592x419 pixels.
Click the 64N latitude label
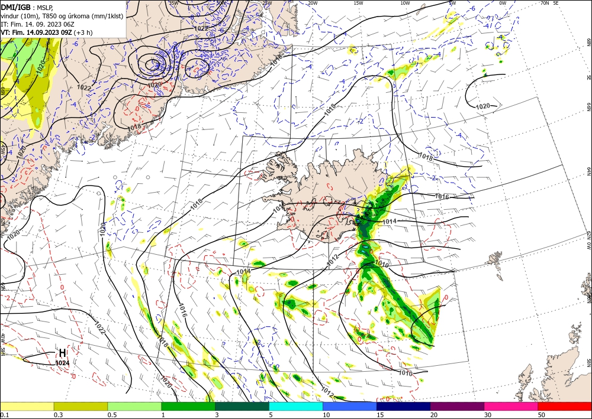point(588,172)
